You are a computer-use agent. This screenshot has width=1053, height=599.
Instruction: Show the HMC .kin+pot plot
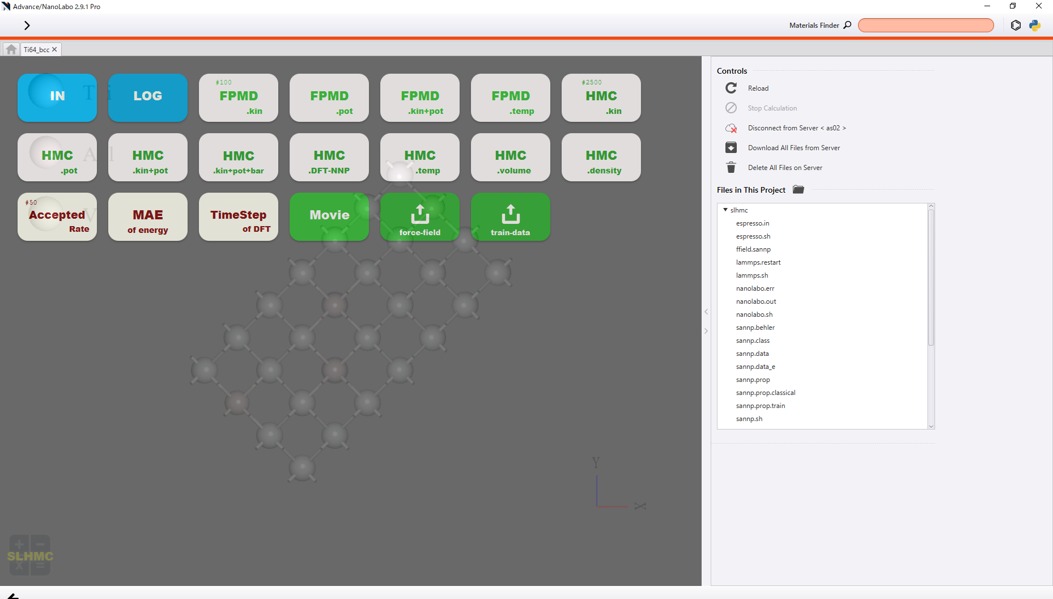coord(148,157)
